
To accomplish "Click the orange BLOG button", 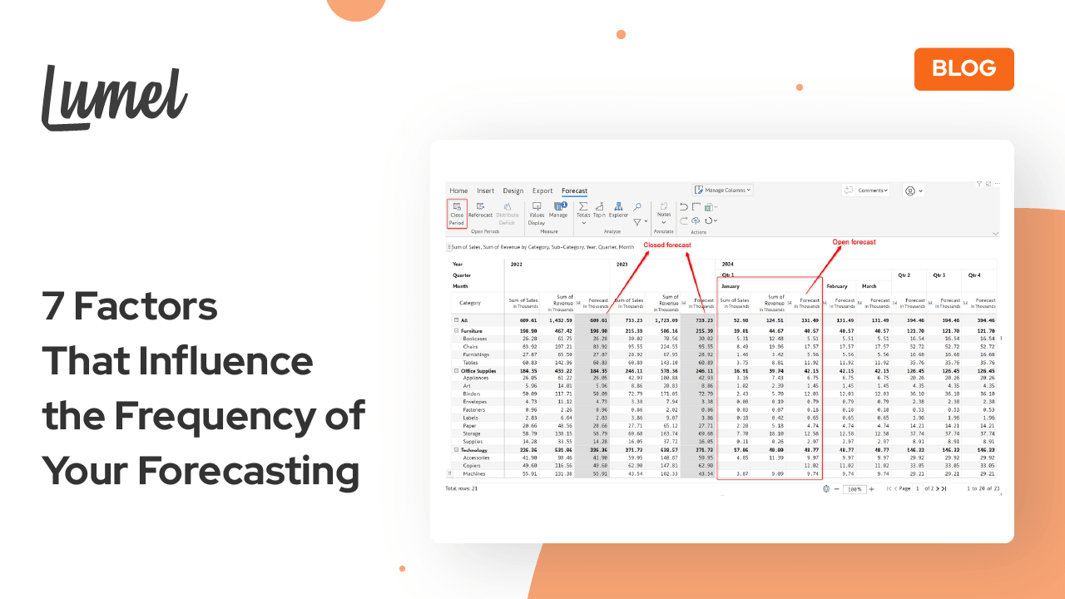I will pos(963,70).
